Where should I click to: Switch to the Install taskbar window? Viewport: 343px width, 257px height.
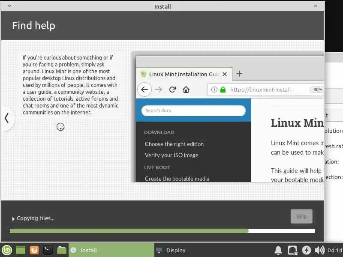tap(111, 250)
